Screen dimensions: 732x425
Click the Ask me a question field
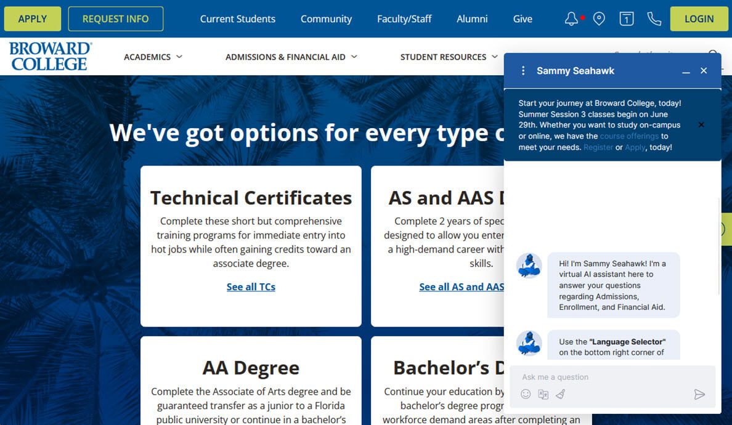click(x=612, y=377)
